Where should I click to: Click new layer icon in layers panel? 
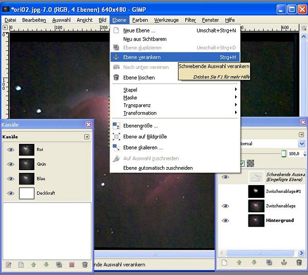pyautogui.click(x=224, y=262)
